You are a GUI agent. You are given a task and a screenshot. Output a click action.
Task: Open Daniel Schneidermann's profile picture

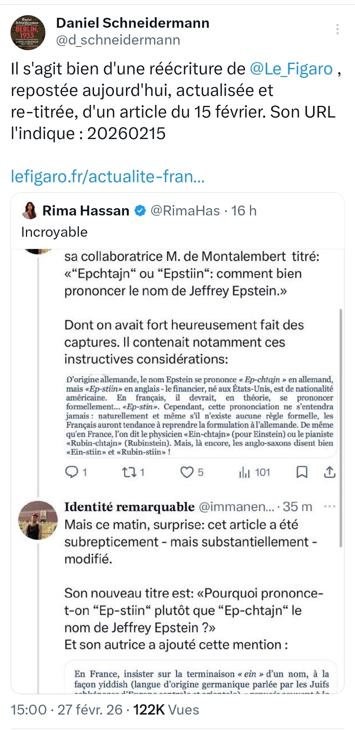click(28, 32)
